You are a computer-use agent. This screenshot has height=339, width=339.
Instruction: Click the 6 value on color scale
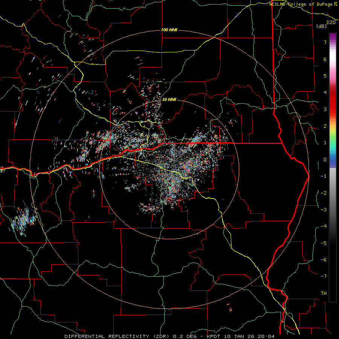point(325,59)
